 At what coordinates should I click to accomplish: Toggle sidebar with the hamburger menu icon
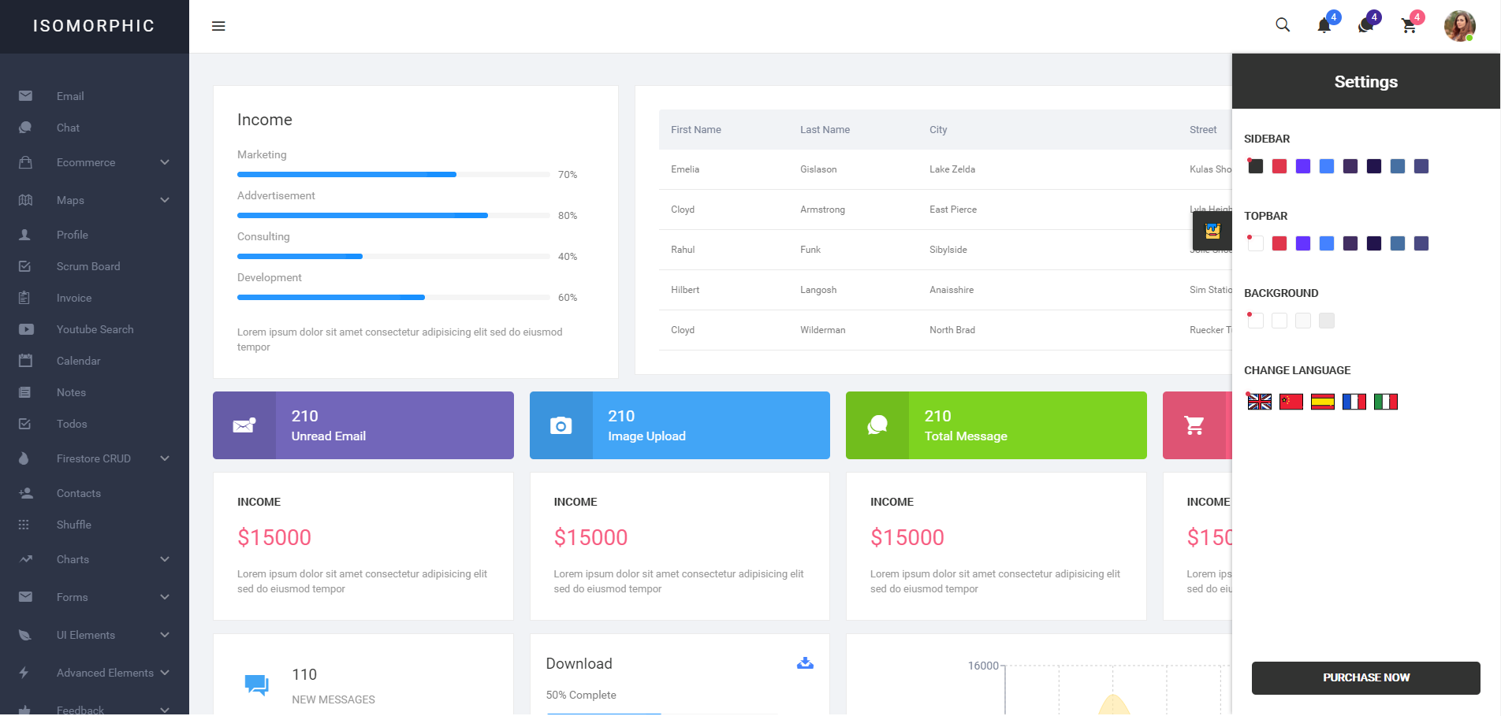(218, 26)
